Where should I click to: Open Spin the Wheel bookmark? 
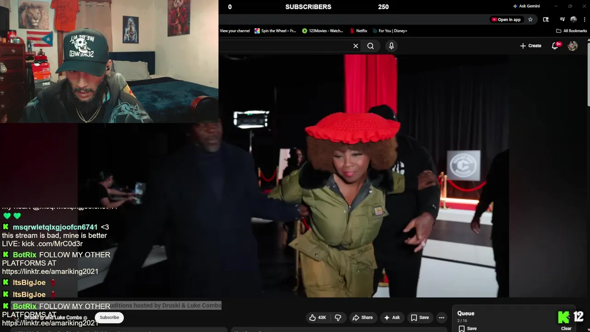point(275,31)
